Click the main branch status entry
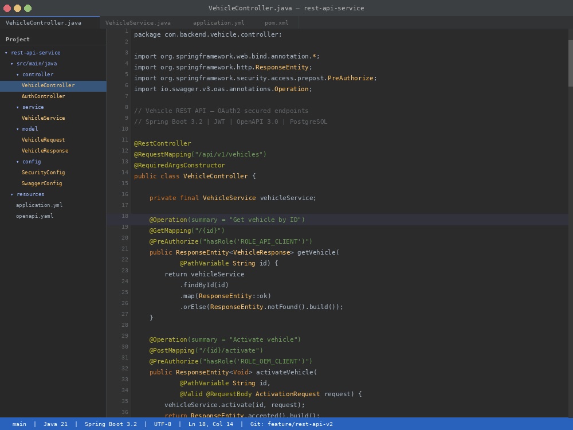Screen dimensions: 573x430 (x=19, y=424)
